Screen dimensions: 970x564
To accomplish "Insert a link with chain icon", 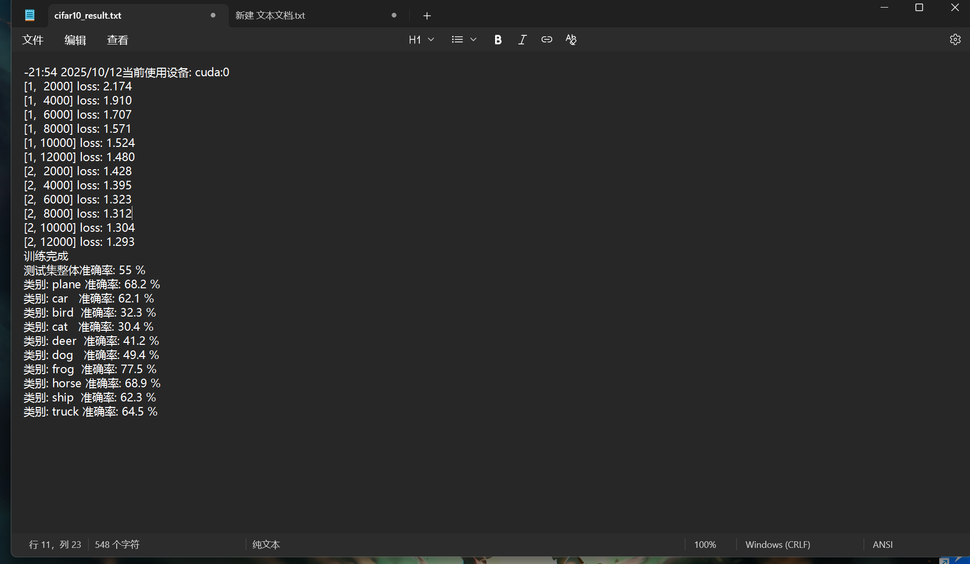I will click(x=547, y=39).
